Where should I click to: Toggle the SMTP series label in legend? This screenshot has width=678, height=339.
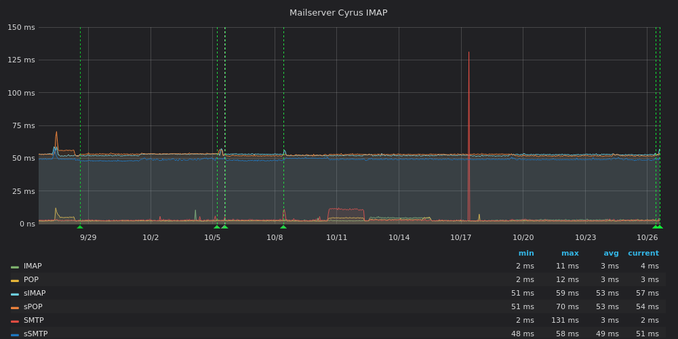pyautogui.click(x=34, y=321)
